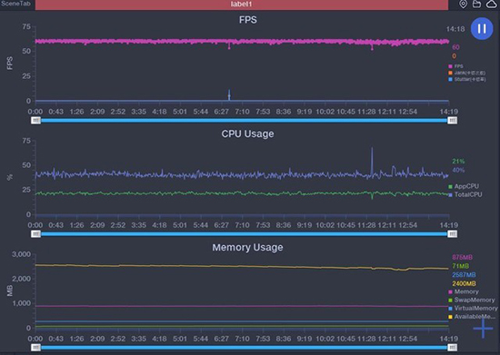This screenshot has width=500, height=355.
Task: Select the SceneTab tab
Action: pyautogui.click(x=15, y=4)
